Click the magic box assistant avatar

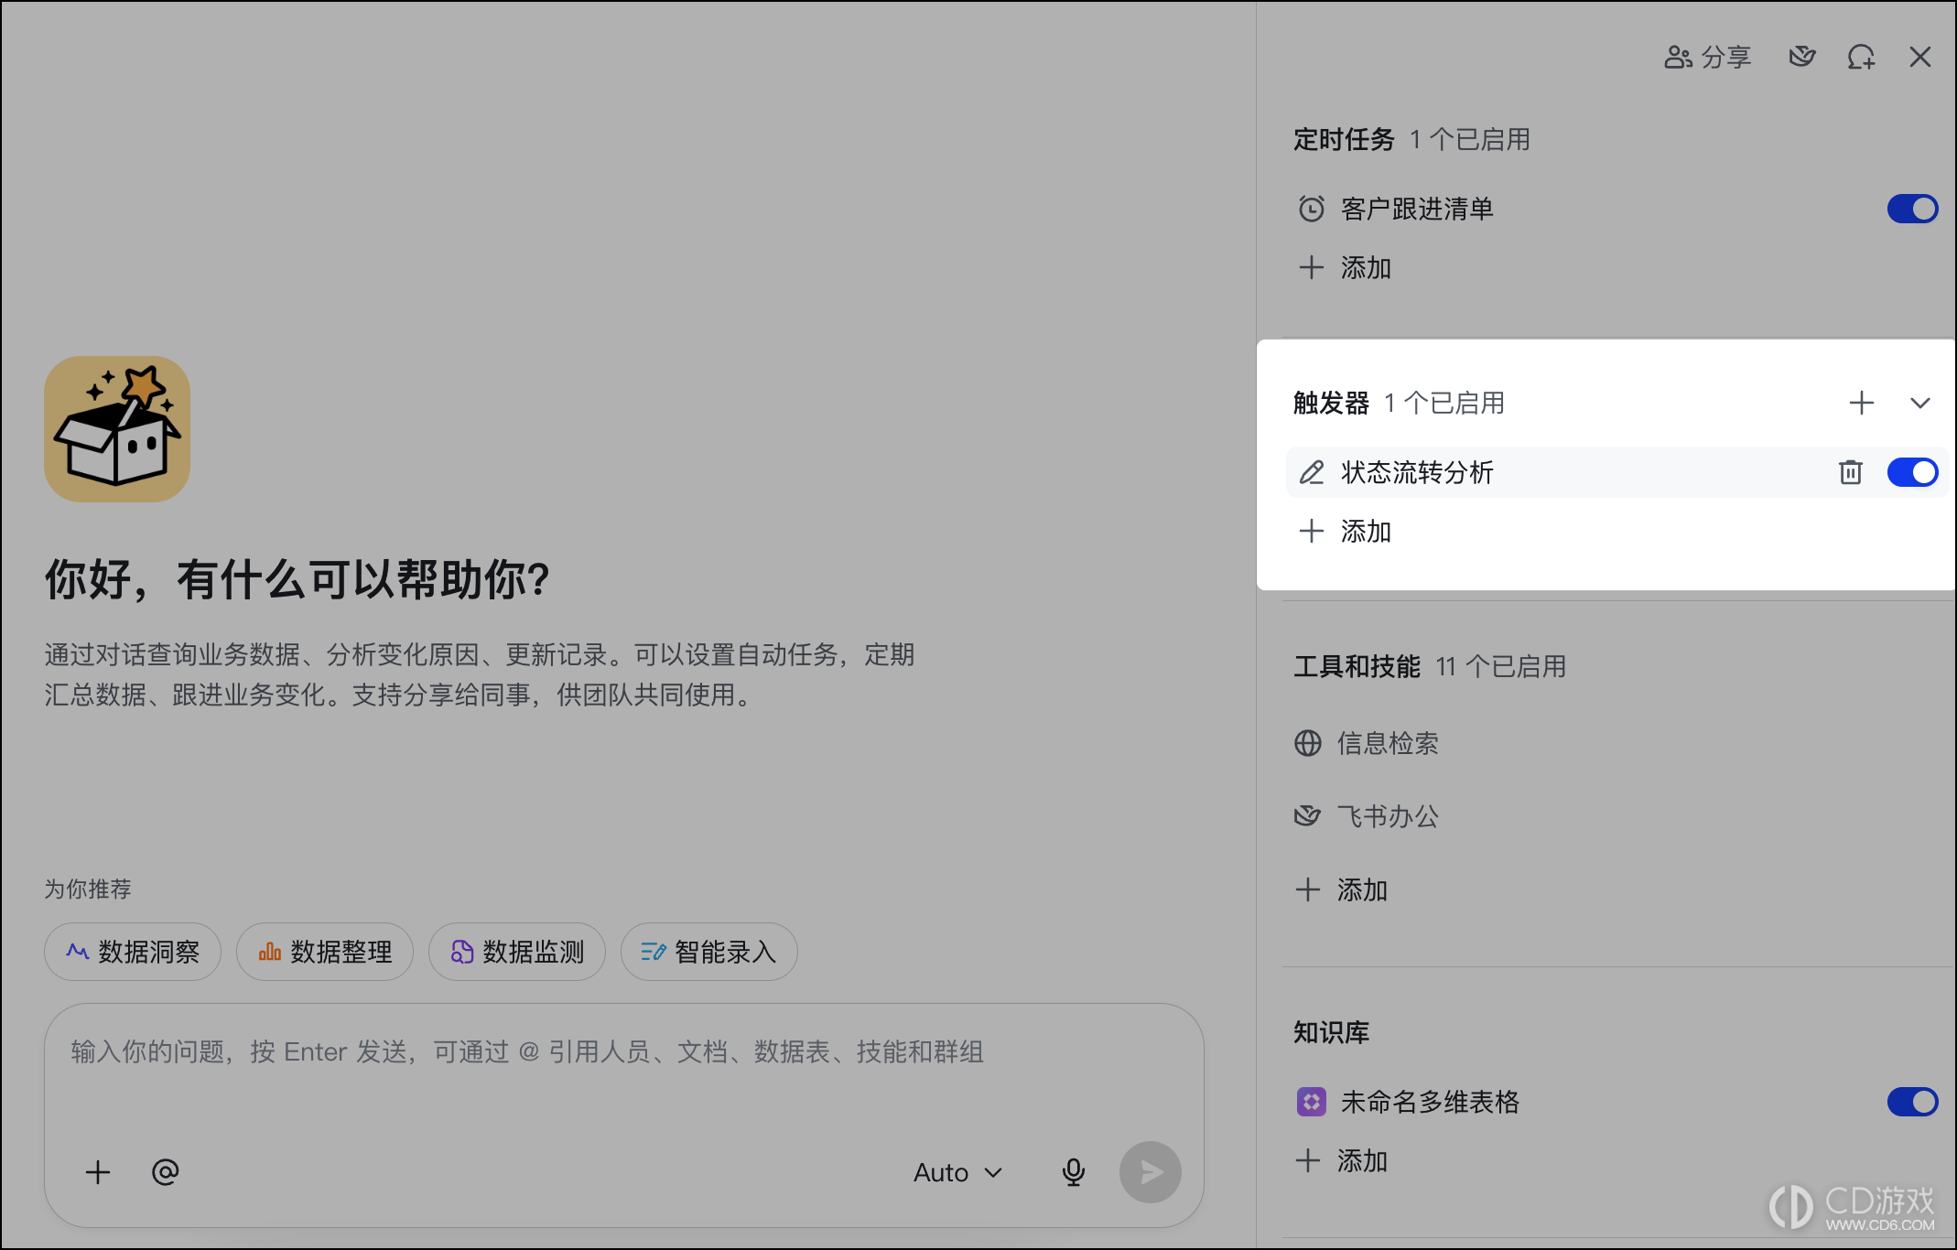(117, 429)
